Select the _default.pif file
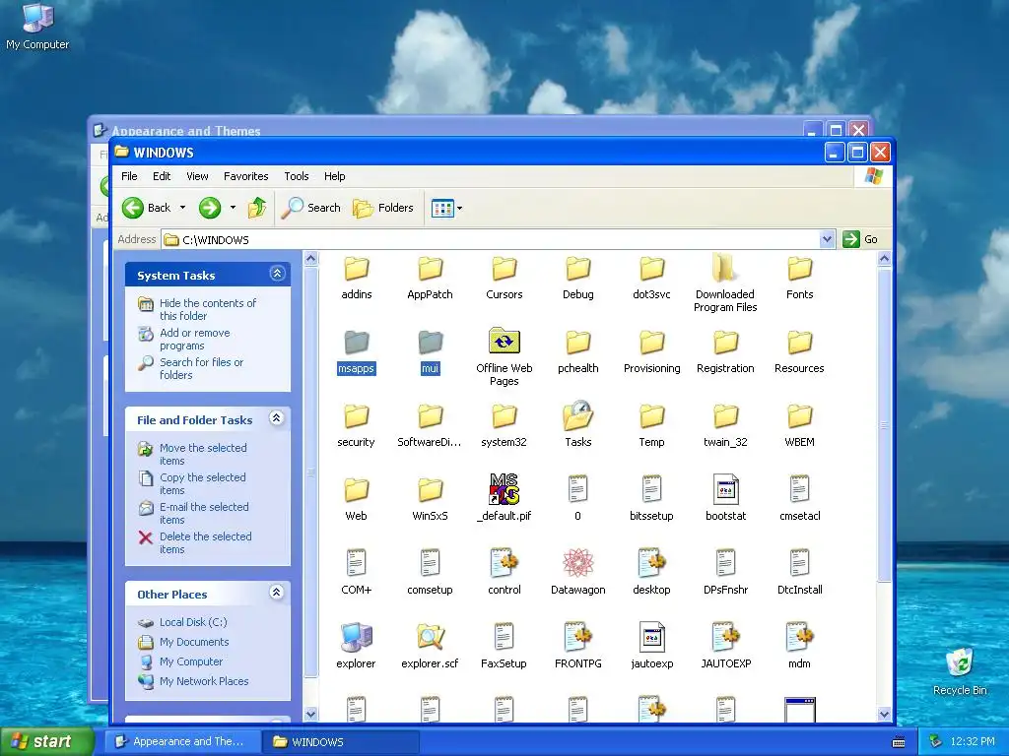The image size is (1009, 756). click(x=504, y=497)
